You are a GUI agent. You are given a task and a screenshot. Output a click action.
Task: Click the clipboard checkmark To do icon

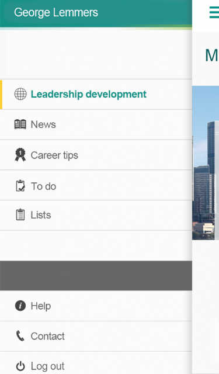tap(20, 186)
